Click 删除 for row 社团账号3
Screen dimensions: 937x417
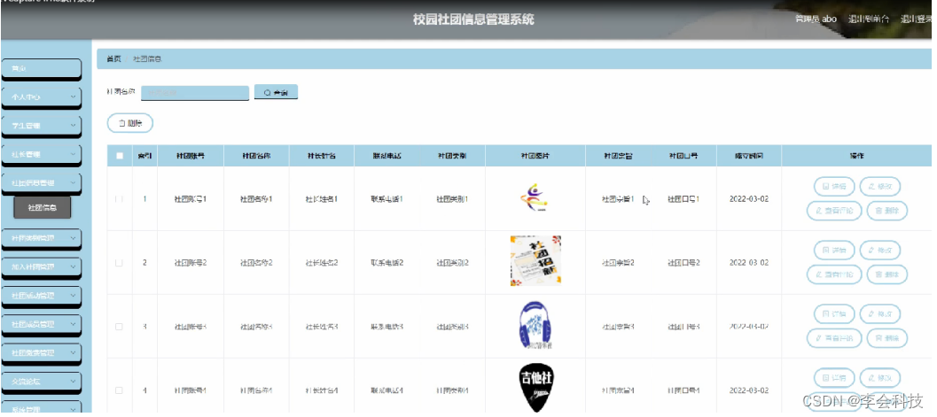pyautogui.click(x=886, y=338)
